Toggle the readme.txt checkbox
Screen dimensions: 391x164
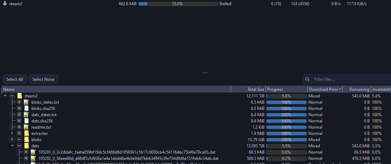[19, 127]
